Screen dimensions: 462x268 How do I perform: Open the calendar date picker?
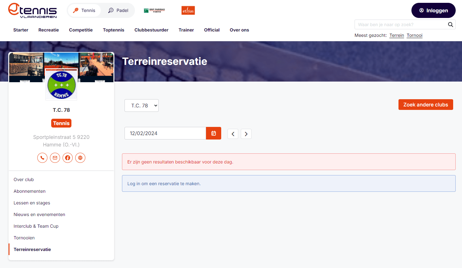click(x=214, y=133)
